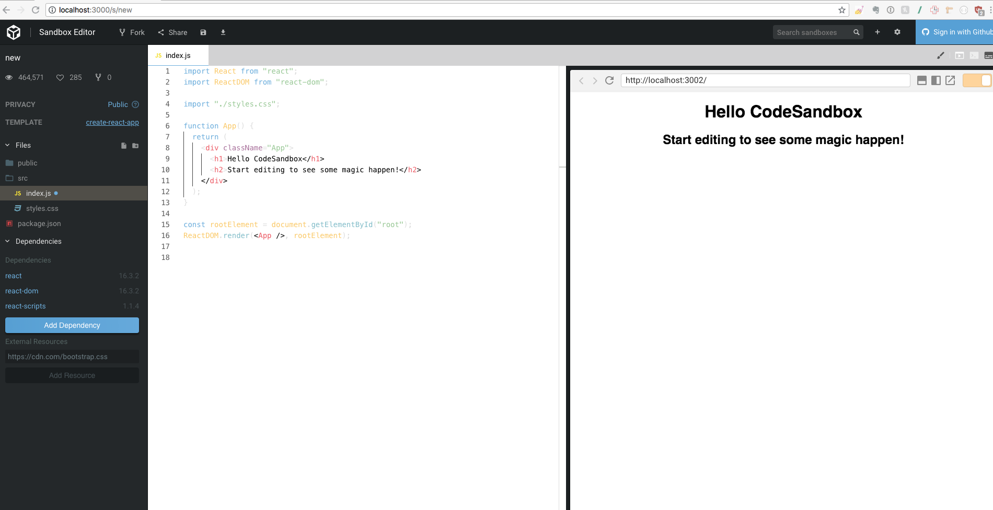993x510 pixels.
Task: Click the prettify brush icon
Action: point(941,55)
